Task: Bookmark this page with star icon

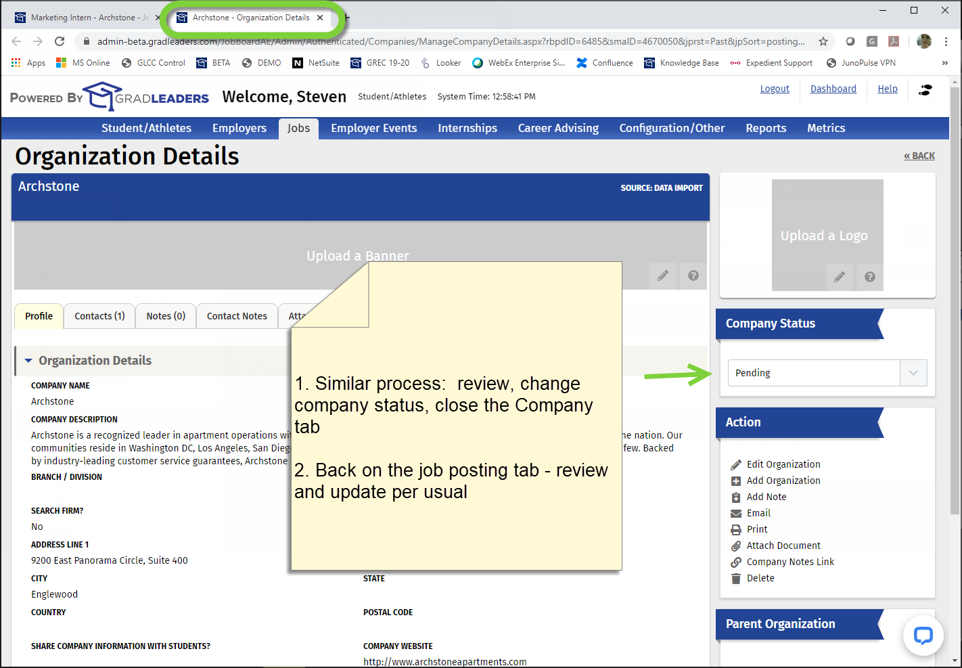Action: [823, 41]
